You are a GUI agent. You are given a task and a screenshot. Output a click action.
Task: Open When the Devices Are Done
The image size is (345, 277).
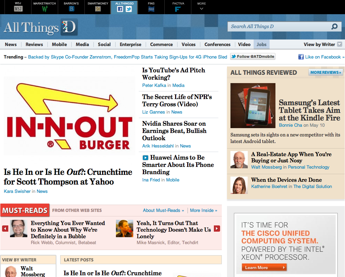[287, 180]
